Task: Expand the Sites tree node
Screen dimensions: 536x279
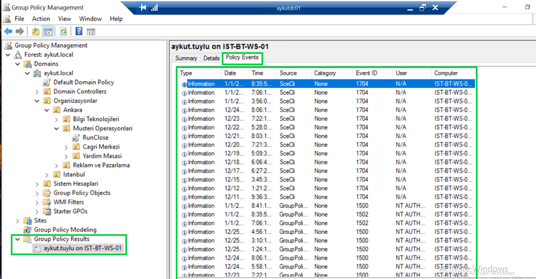Action: (18, 221)
